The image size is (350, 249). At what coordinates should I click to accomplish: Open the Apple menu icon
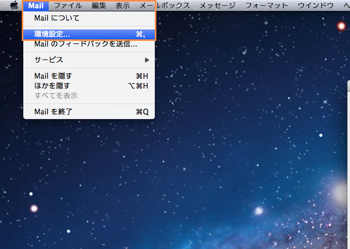tap(13, 6)
